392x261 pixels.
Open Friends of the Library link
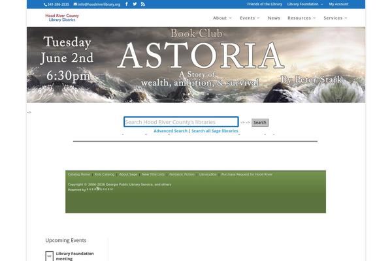[265, 4]
